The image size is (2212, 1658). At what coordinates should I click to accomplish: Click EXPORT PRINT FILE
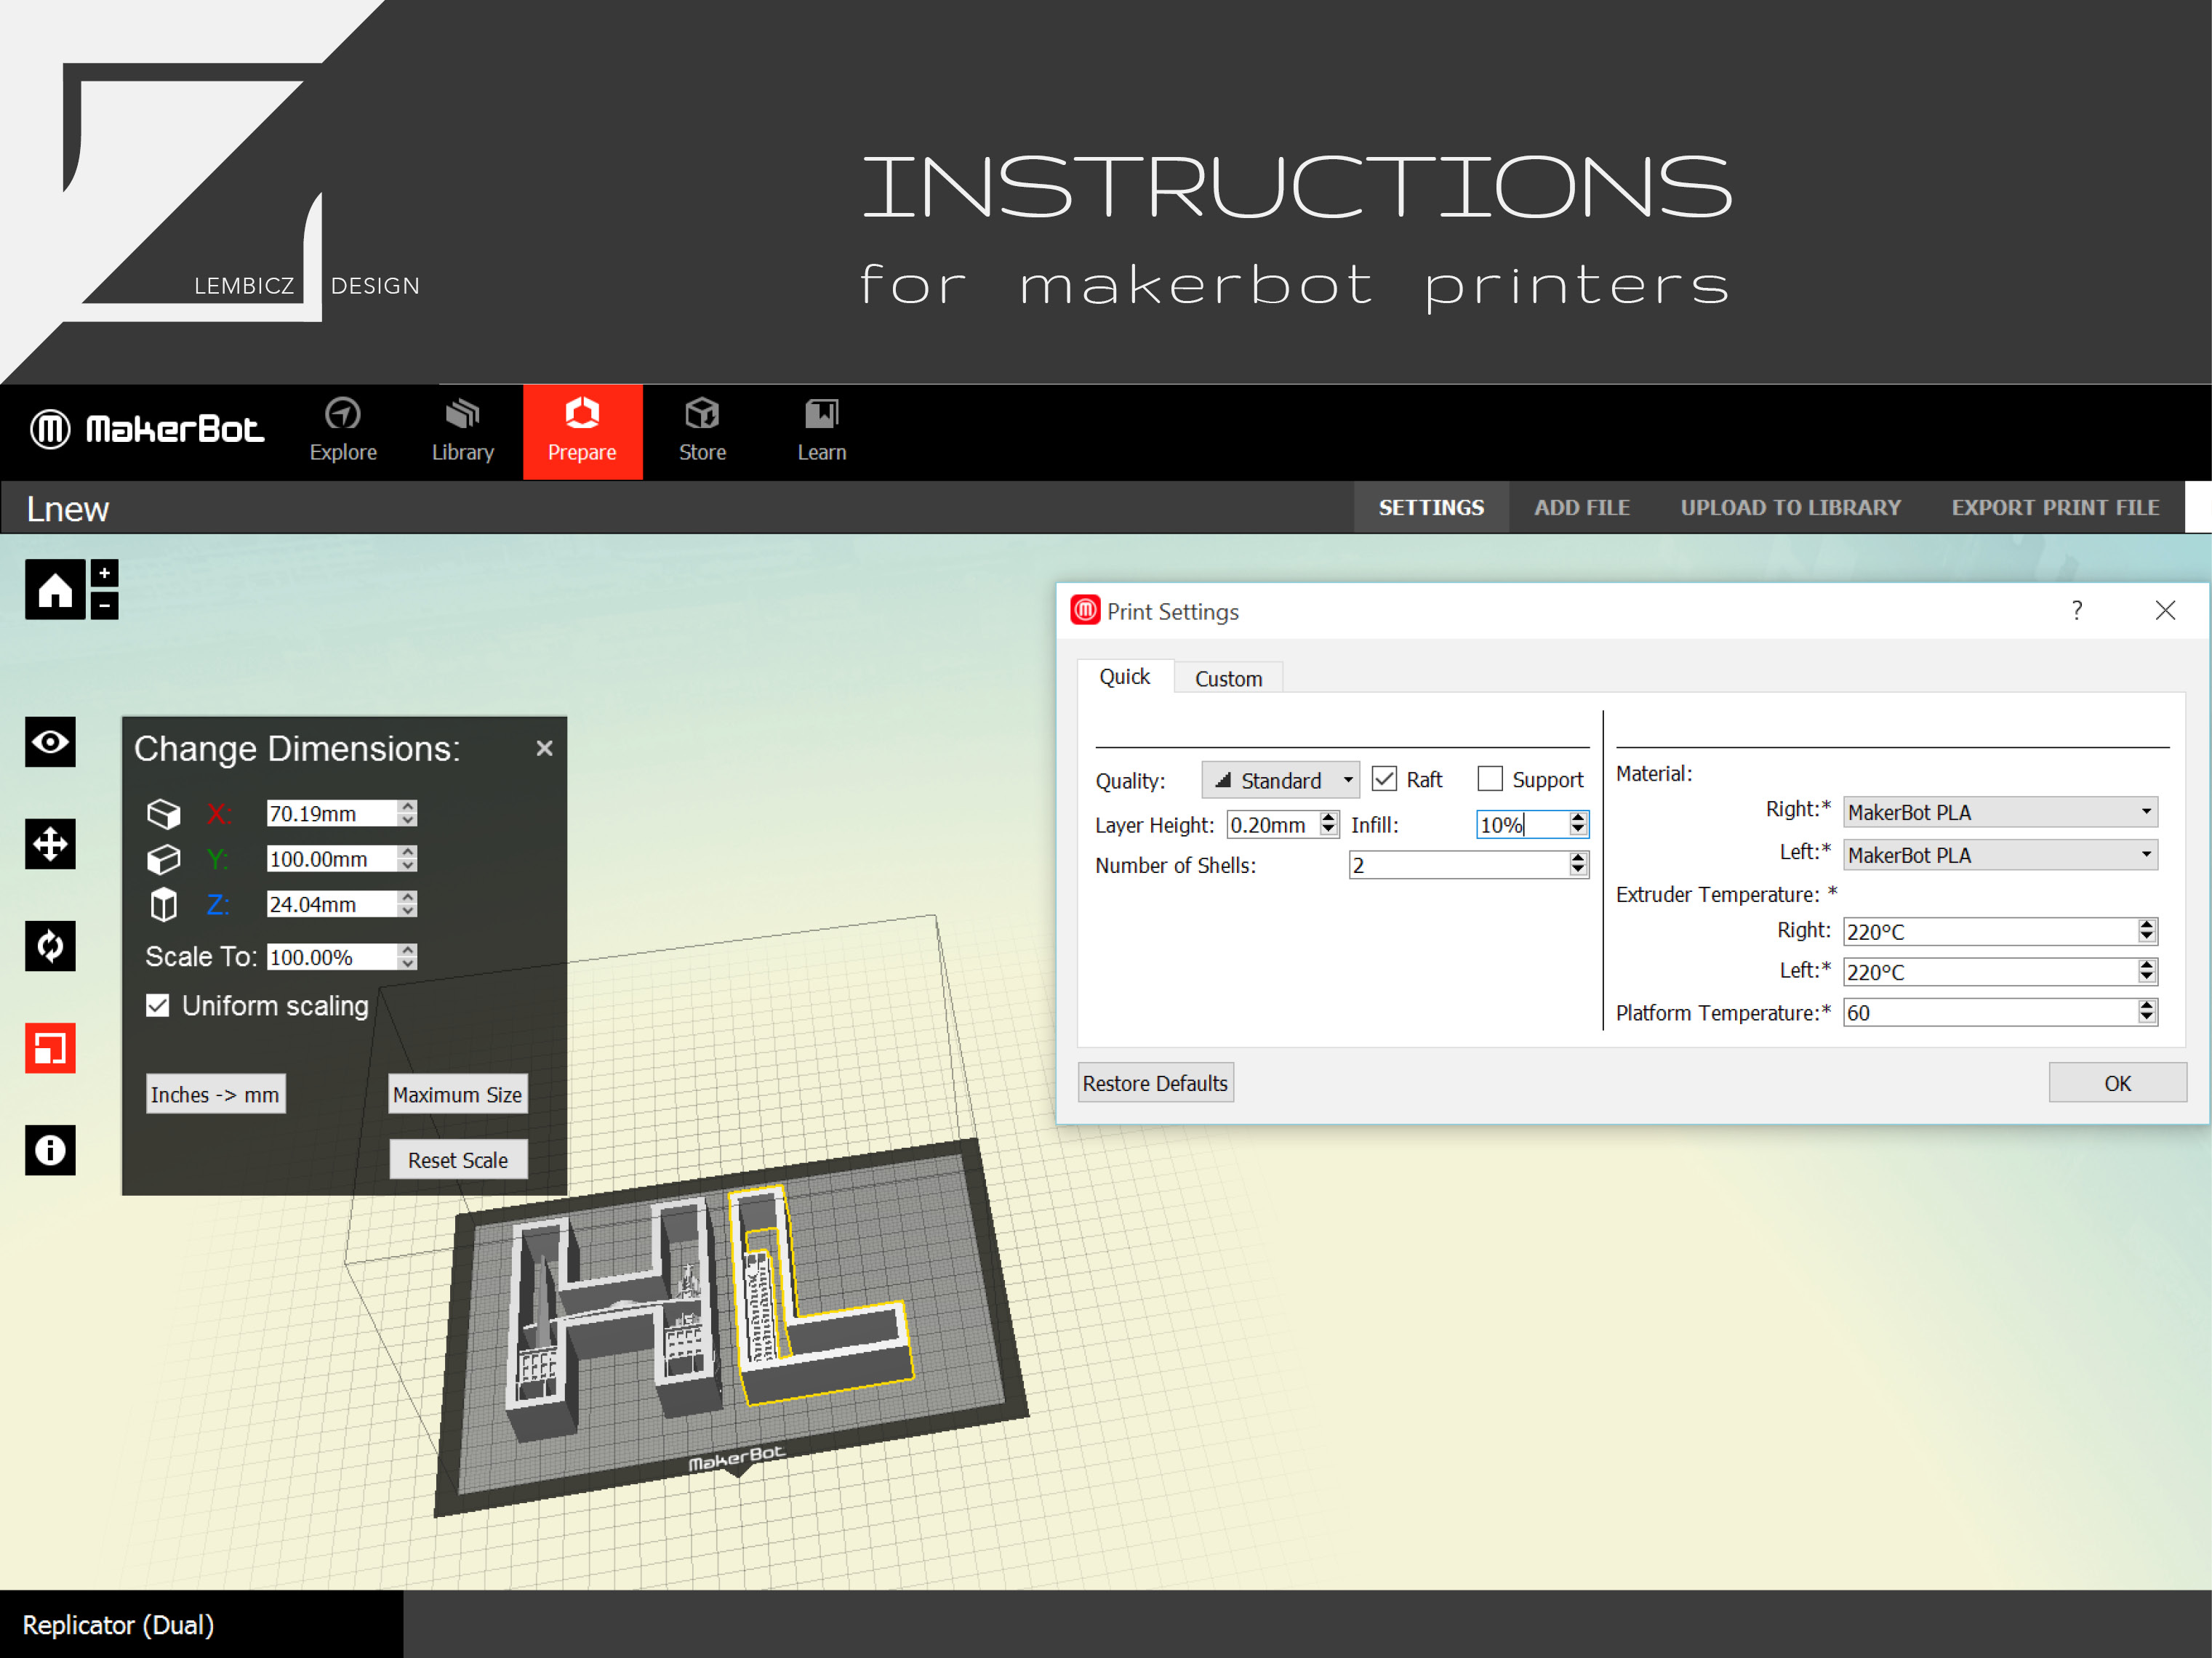pyautogui.click(x=2056, y=507)
